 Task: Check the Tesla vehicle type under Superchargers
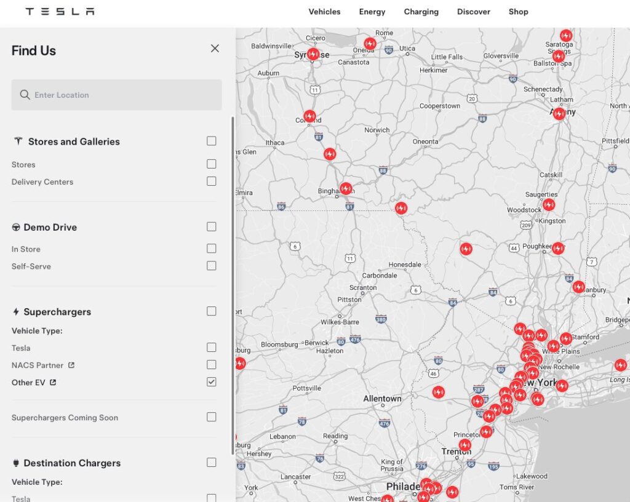(212, 348)
